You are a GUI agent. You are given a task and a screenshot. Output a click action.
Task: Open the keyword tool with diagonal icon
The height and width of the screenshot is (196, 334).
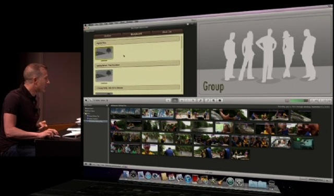[200, 101]
